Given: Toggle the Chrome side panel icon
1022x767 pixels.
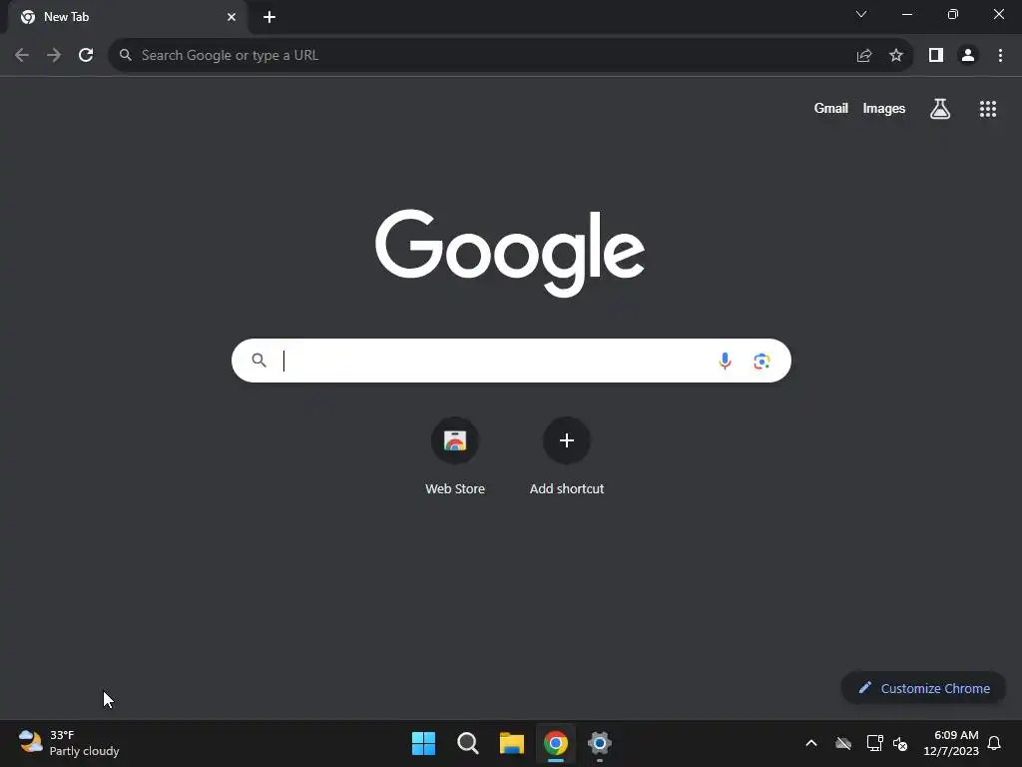Looking at the screenshot, I should click(x=936, y=56).
